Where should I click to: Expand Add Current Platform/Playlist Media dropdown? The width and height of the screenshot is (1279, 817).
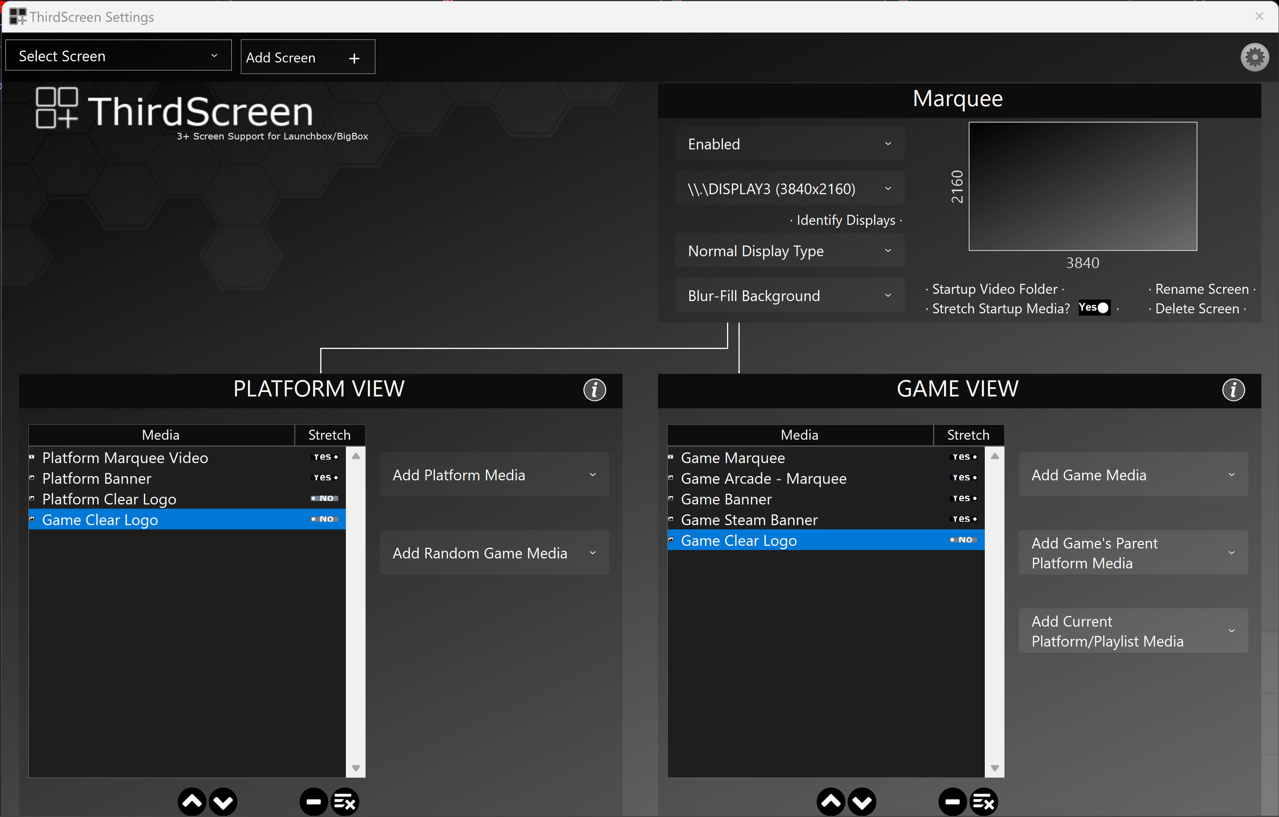click(1133, 630)
